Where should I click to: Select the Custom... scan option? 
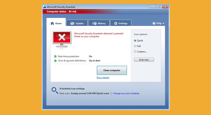coord(135,52)
